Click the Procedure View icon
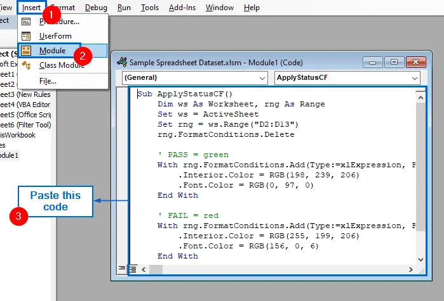 (122, 268)
